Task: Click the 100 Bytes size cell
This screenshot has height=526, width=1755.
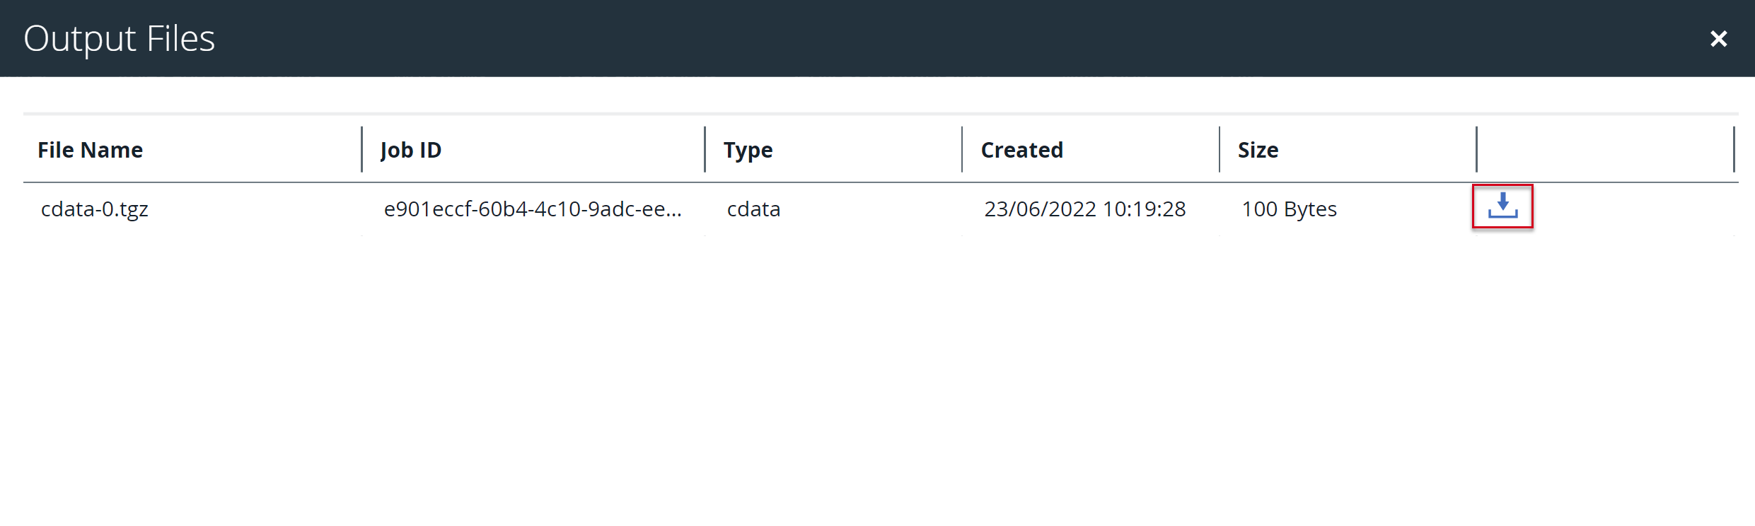Action: [x=1289, y=209]
